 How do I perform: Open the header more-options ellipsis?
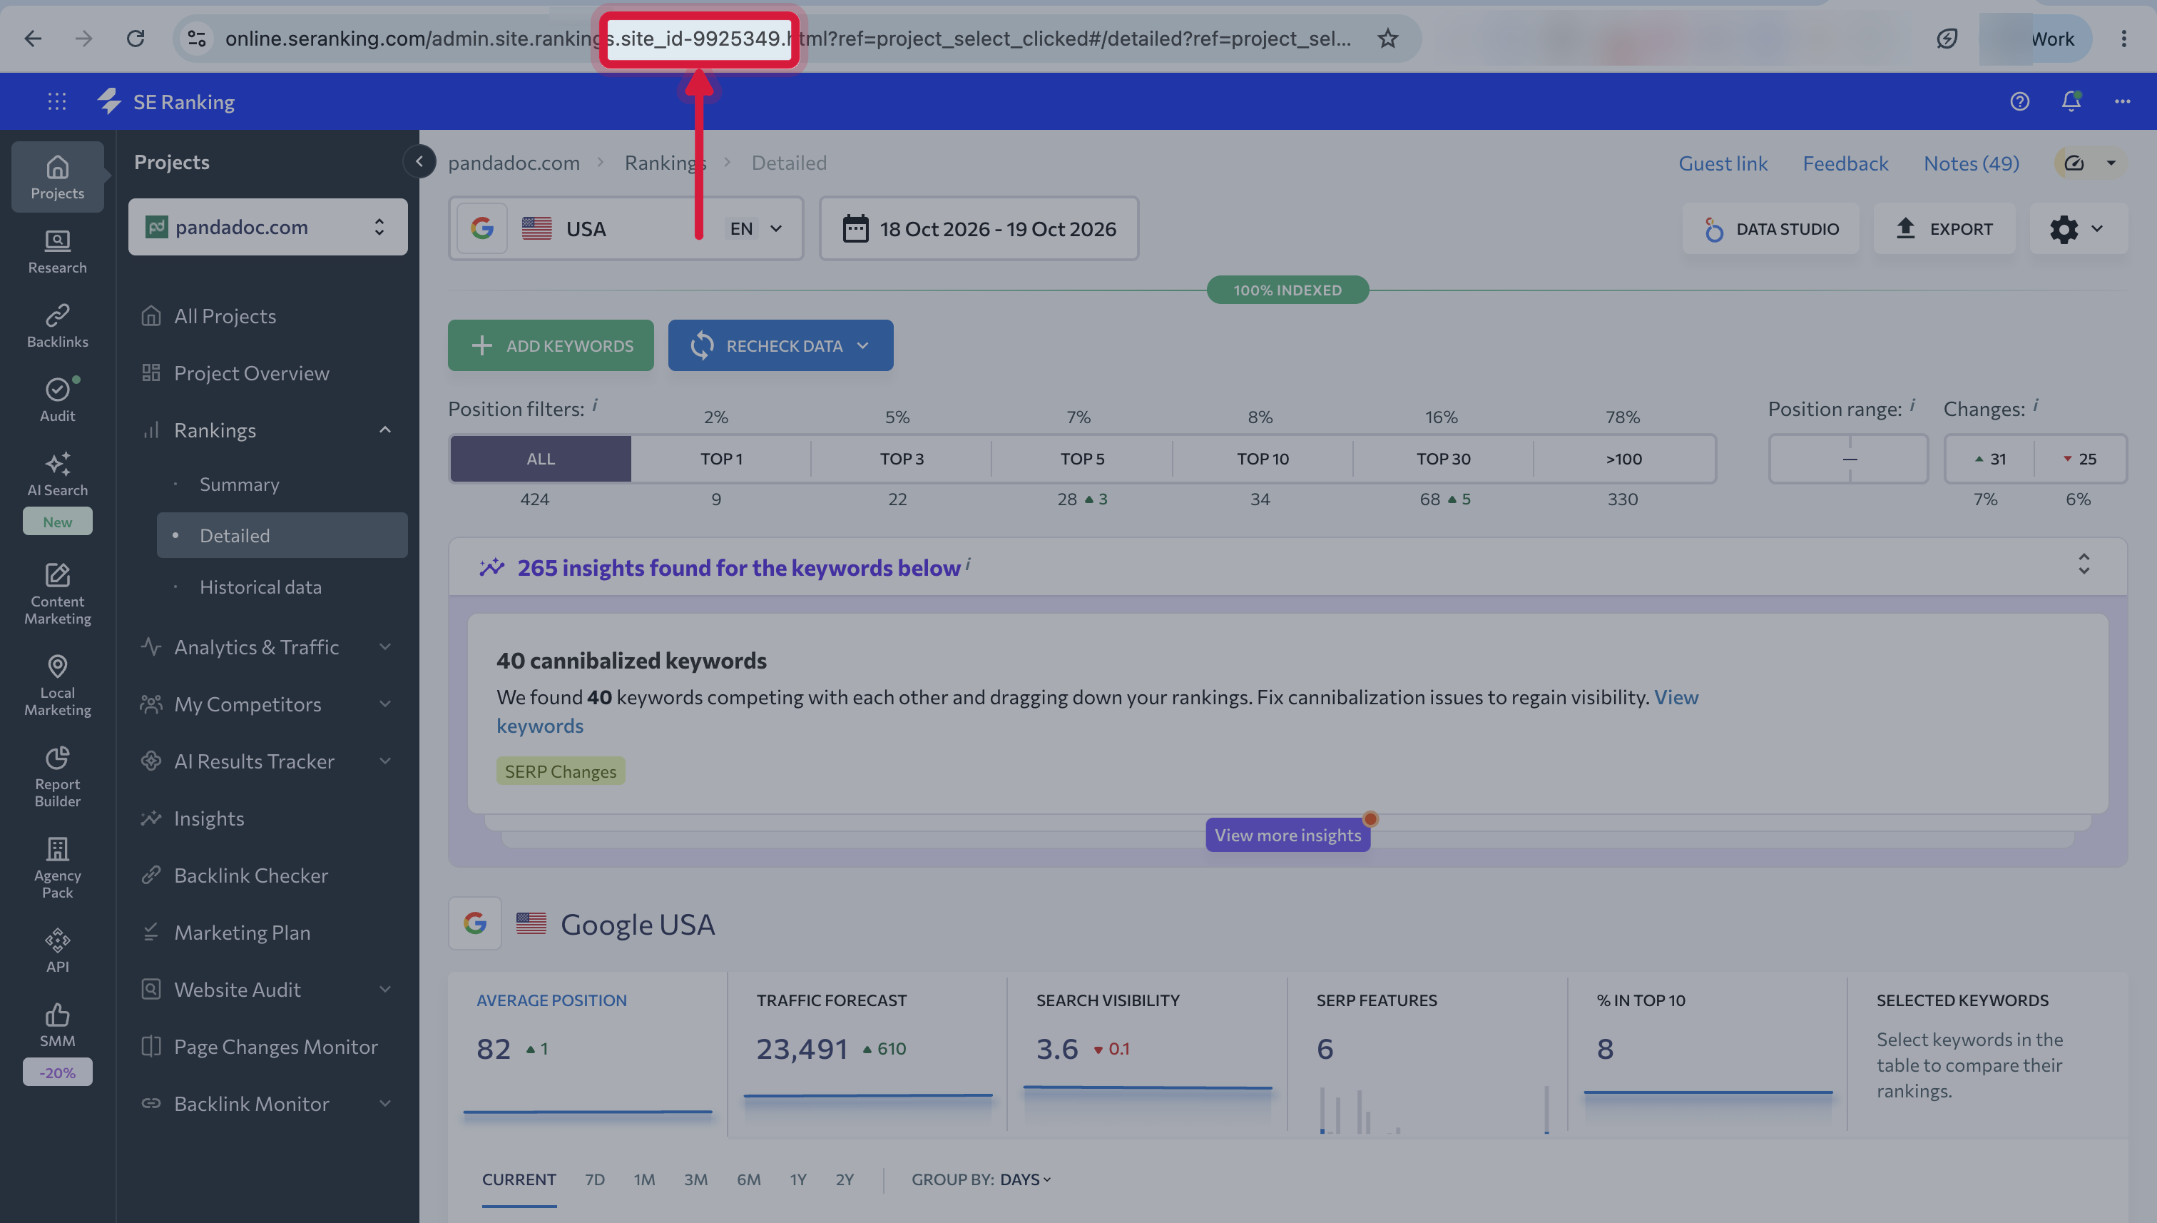point(2123,101)
